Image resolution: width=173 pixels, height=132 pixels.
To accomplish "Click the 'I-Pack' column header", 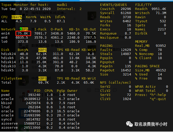I will click(40, 29).
